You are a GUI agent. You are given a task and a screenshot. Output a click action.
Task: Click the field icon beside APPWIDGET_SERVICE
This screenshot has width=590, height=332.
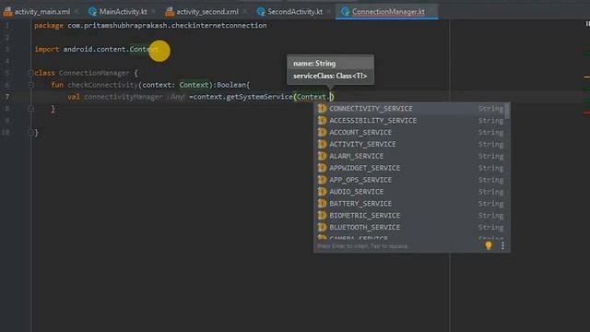(x=322, y=168)
